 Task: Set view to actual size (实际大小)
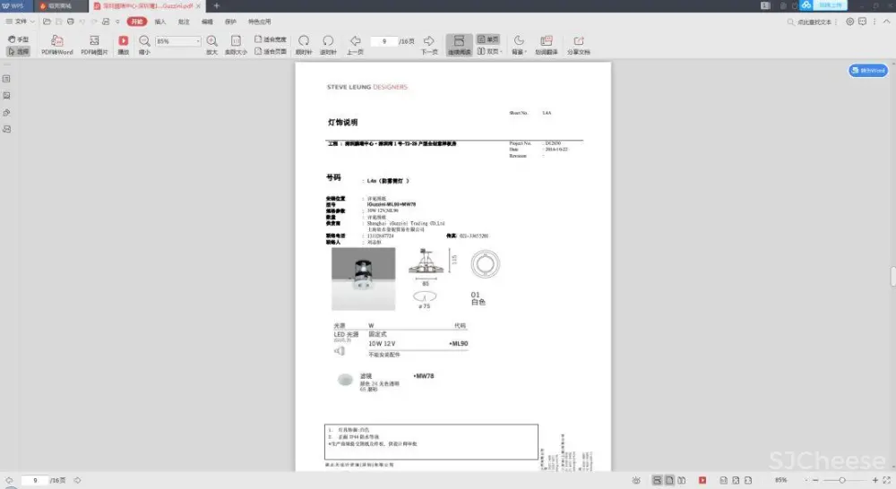[x=236, y=45]
